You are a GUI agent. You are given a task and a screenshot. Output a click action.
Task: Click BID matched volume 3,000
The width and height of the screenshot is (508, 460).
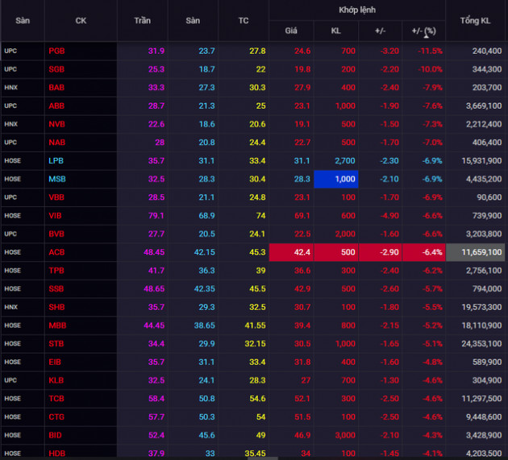pos(345,435)
